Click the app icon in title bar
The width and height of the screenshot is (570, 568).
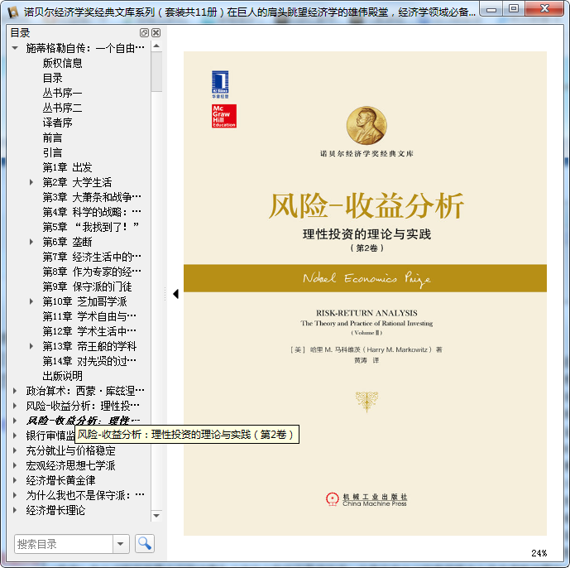pyautogui.click(x=12, y=12)
